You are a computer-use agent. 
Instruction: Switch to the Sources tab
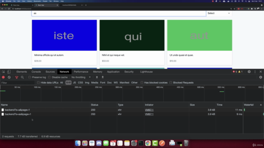tap(50, 72)
